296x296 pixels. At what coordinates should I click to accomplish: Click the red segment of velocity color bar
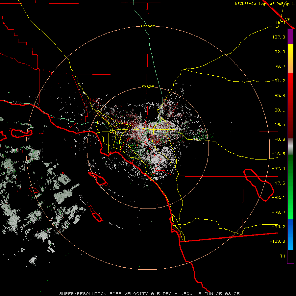point(290,105)
